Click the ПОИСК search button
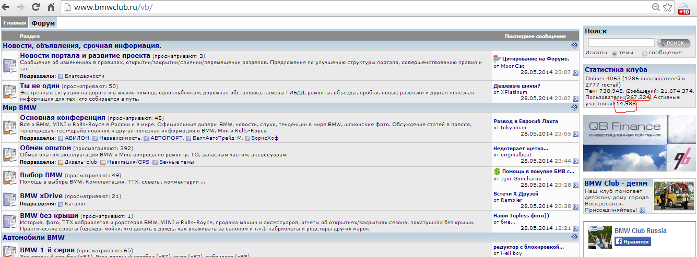The height and width of the screenshot is (257, 697). tap(674, 43)
